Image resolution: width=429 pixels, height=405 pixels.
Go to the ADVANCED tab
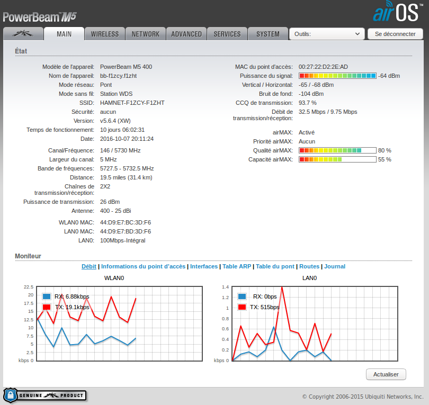click(x=186, y=34)
